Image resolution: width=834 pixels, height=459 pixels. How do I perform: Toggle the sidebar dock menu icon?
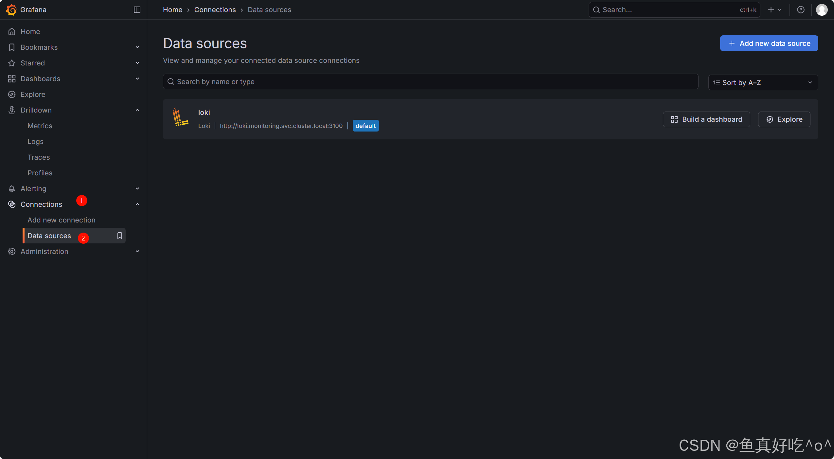(137, 10)
